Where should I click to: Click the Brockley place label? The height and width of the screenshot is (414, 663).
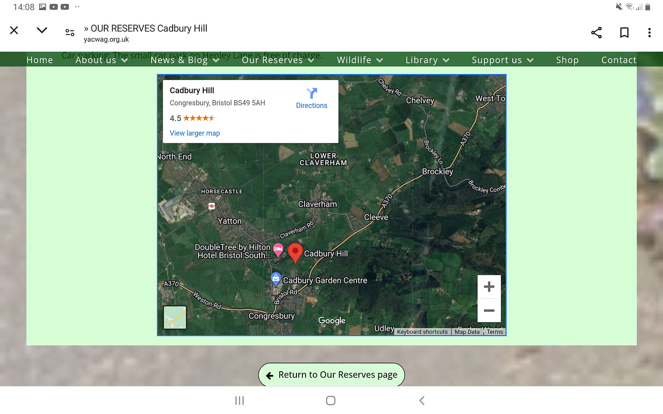coord(437,172)
